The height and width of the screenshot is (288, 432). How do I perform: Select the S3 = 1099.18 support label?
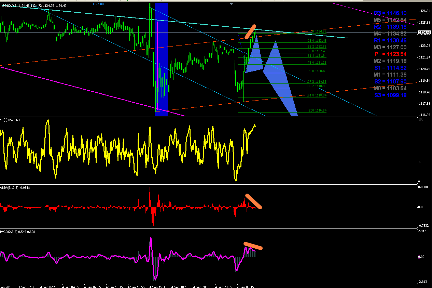(x=390, y=95)
